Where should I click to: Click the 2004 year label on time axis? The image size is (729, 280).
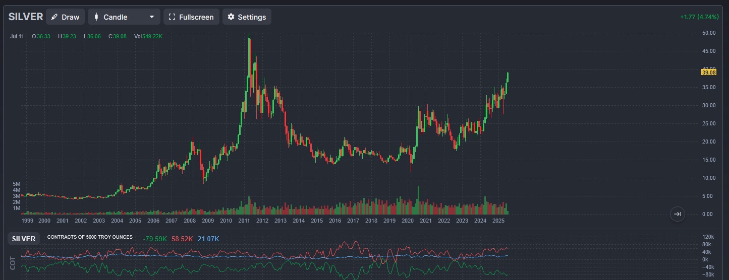(117, 221)
